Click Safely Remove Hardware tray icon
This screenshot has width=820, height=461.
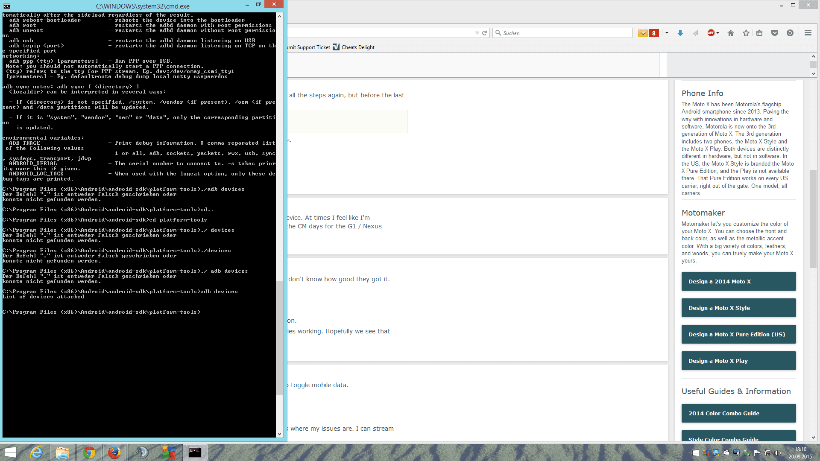tap(747, 453)
